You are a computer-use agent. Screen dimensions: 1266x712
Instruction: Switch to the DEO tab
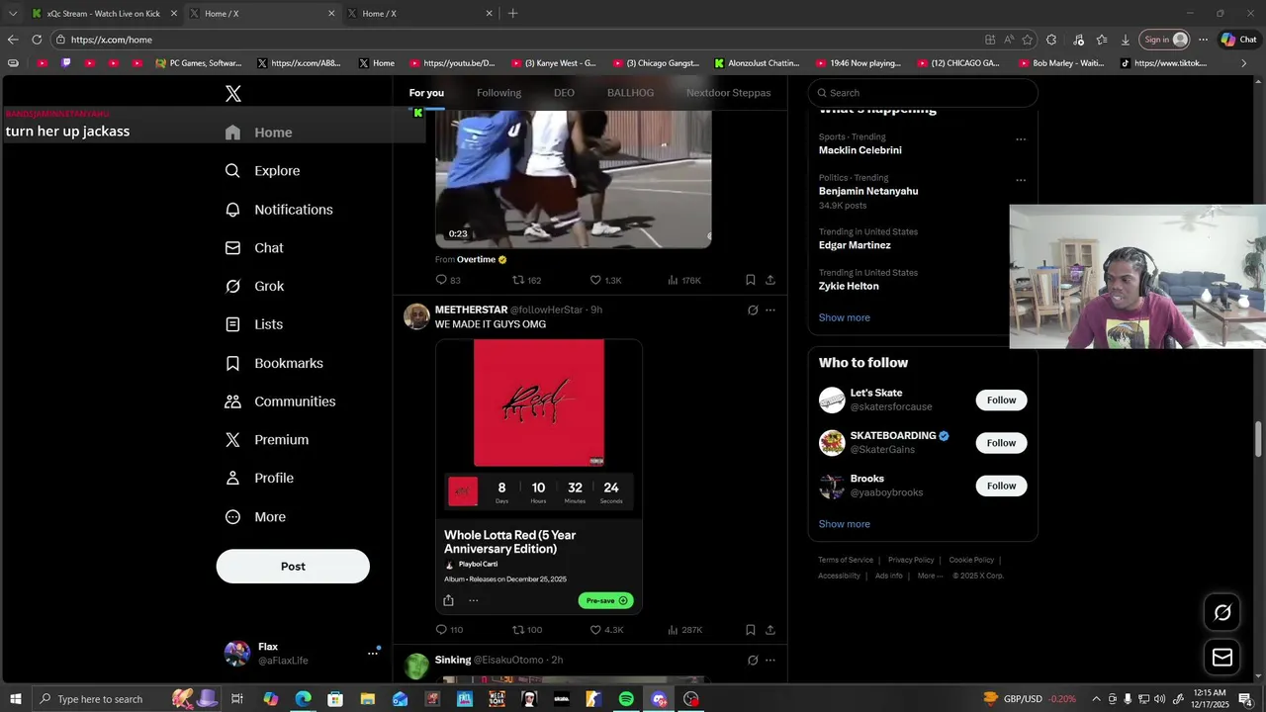point(564,93)
